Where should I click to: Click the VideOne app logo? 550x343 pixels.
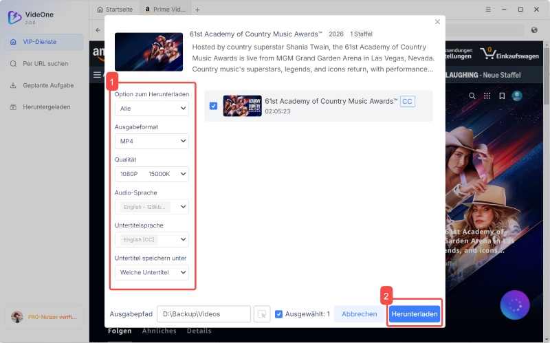point(14,16)
